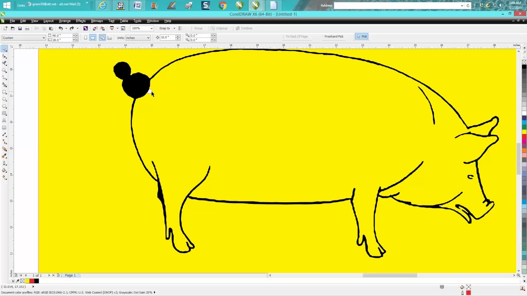
Task: Select the Polygon tool
Action: tap(4, 106)
